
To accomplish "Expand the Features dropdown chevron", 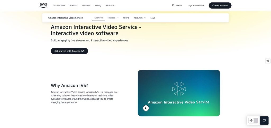I will (x=117, y=18).
